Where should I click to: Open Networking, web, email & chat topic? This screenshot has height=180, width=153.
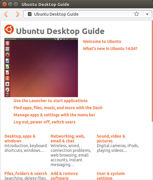[x=68, y=139]
